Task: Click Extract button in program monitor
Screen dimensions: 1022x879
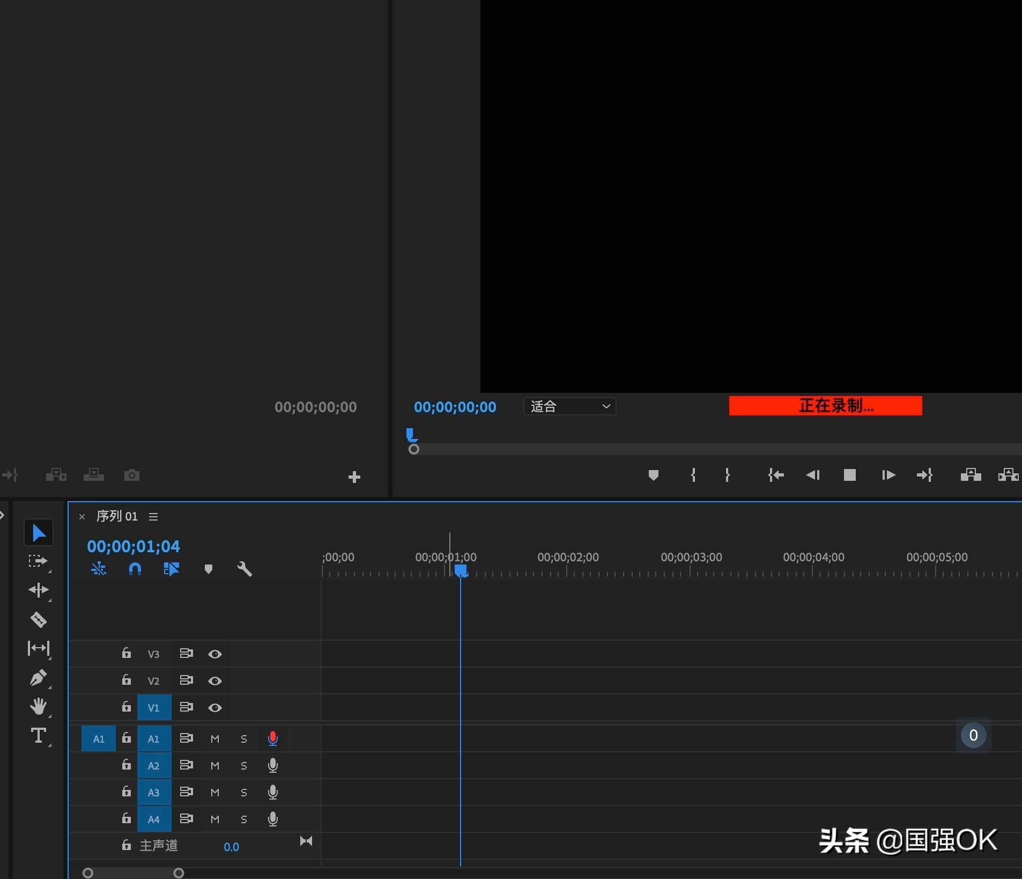Action: pyautogui.click(x=1008, y=475)
